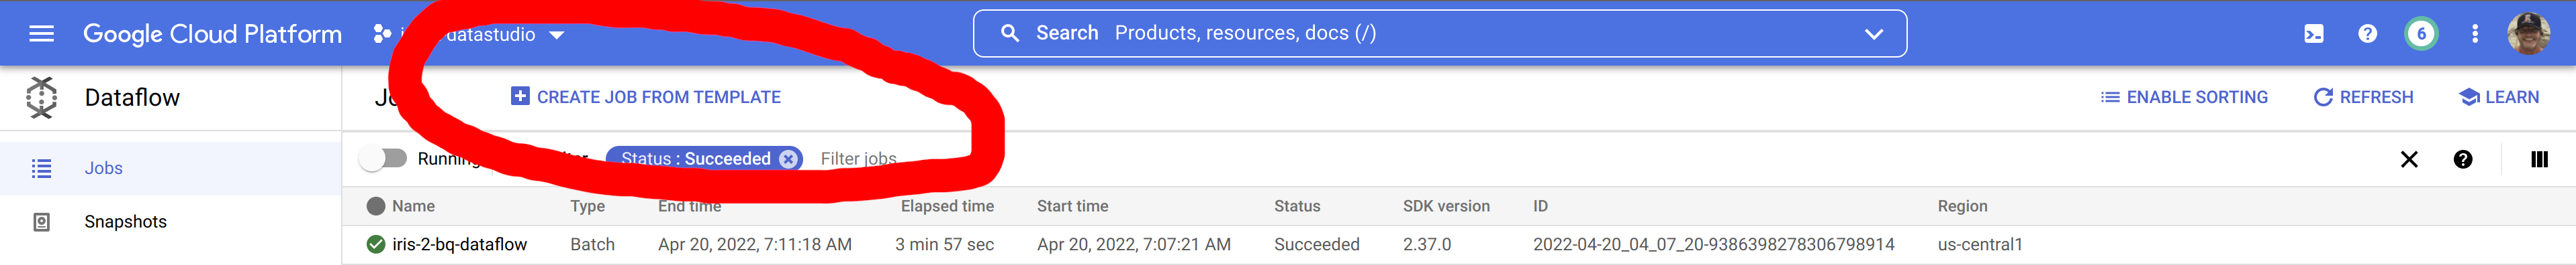Click ENABLE SORTING button

[2184, 96]
